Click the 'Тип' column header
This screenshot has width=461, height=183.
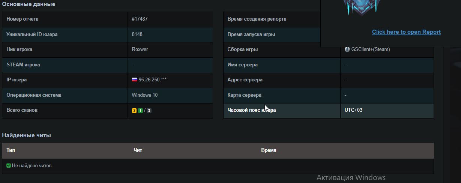(11, 150)
